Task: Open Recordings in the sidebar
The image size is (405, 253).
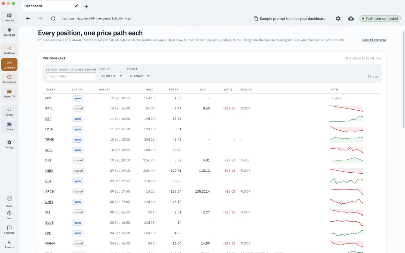Action: pos(9,32)
